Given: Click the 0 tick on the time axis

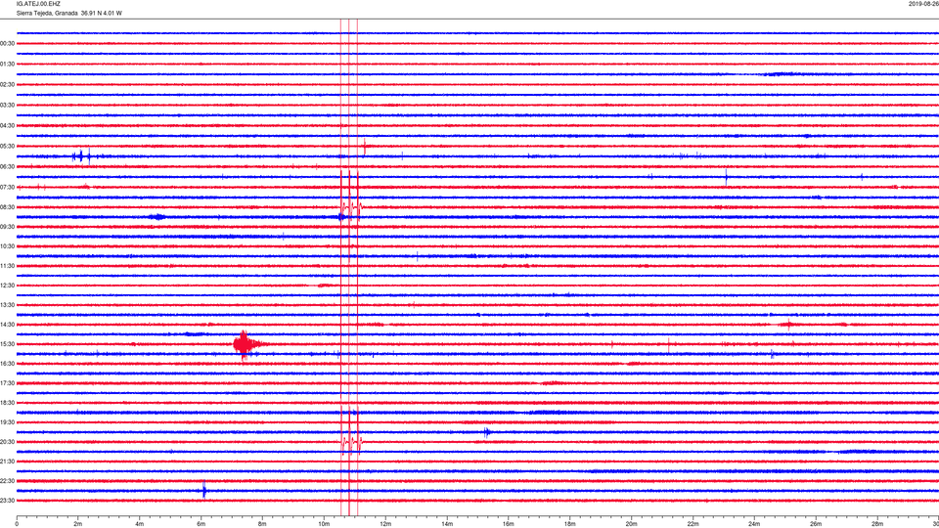Looking at the screenshot, I should tap(17, 524).
